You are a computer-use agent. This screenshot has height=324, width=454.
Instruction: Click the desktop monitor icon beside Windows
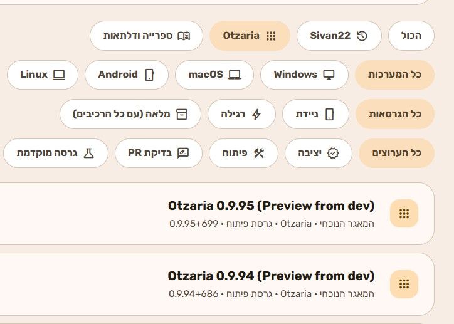[329, 75]
